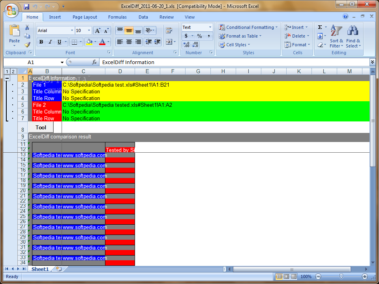Activate the Format Painter brush
Screen dimensions: 379x284
[27, 45]
